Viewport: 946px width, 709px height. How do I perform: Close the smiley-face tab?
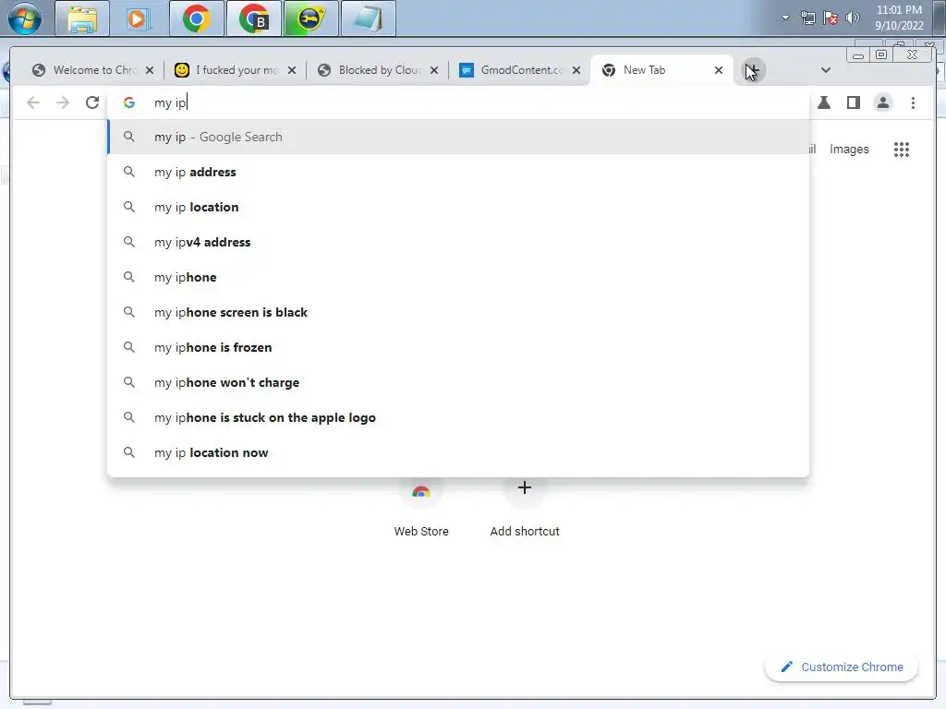coord(292,70)
